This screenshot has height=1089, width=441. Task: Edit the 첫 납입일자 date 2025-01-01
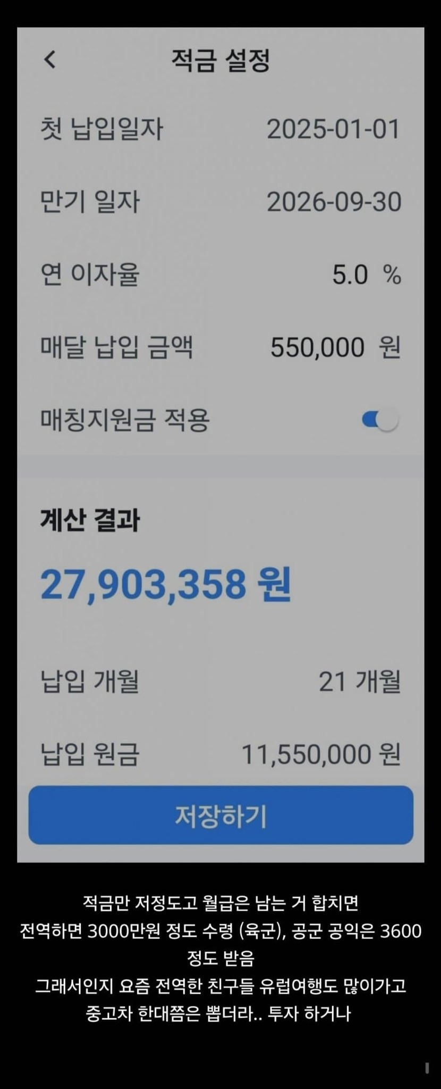pos(333,129)
